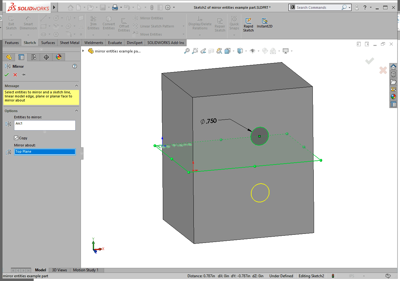Open the ConfigurationManager tab icon
Screen dimensions: 400x281
(34, 57)
